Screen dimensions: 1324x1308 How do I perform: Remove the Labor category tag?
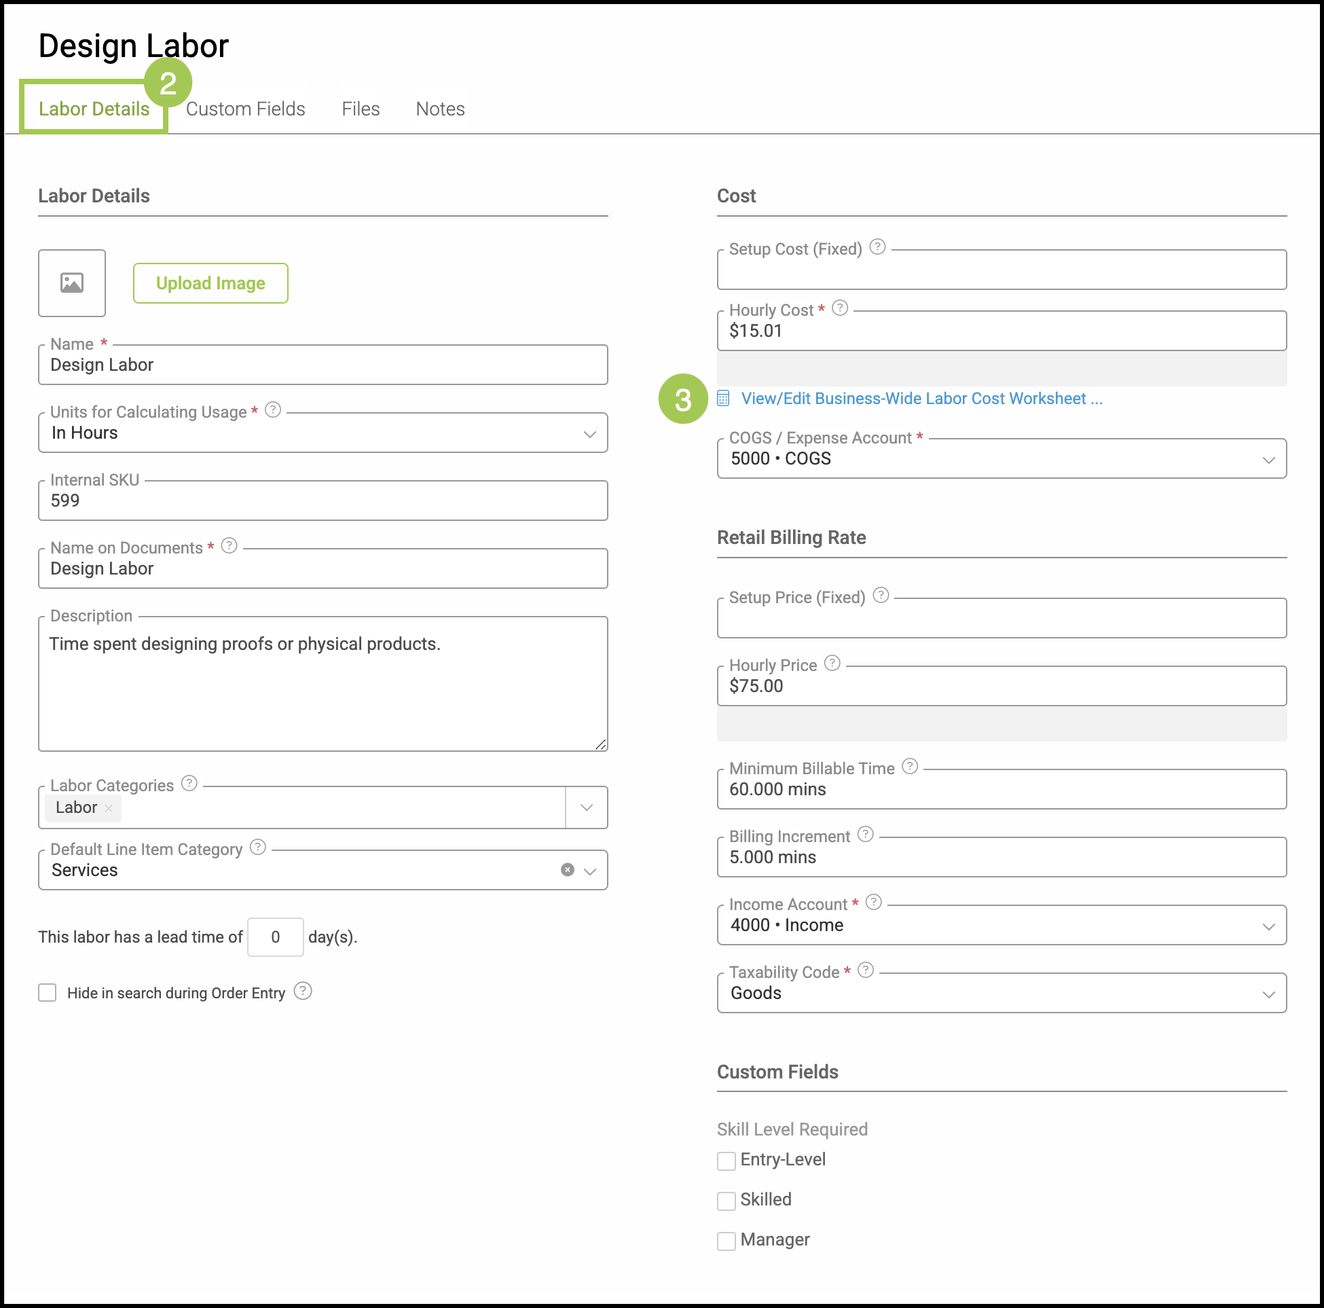(108, 808)
